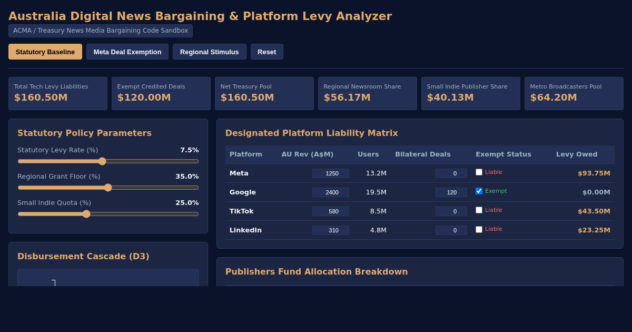
Task: Click the 7.5% levy rate value
Action: (x=190, y=150)
